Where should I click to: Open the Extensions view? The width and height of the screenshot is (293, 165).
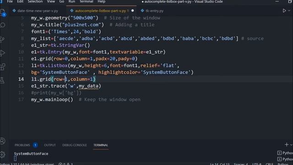3,67
